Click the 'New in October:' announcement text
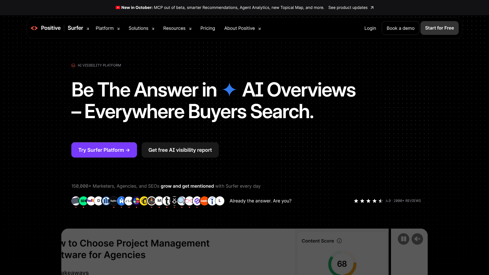489x275 pixels. 137,8
